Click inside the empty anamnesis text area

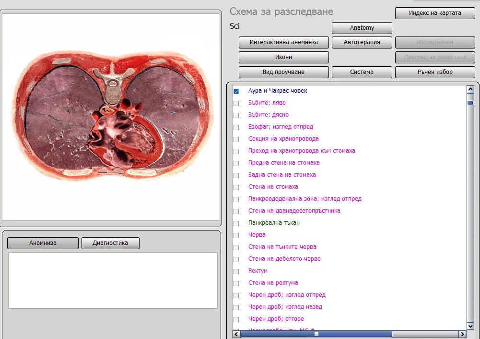click(113, 280)
